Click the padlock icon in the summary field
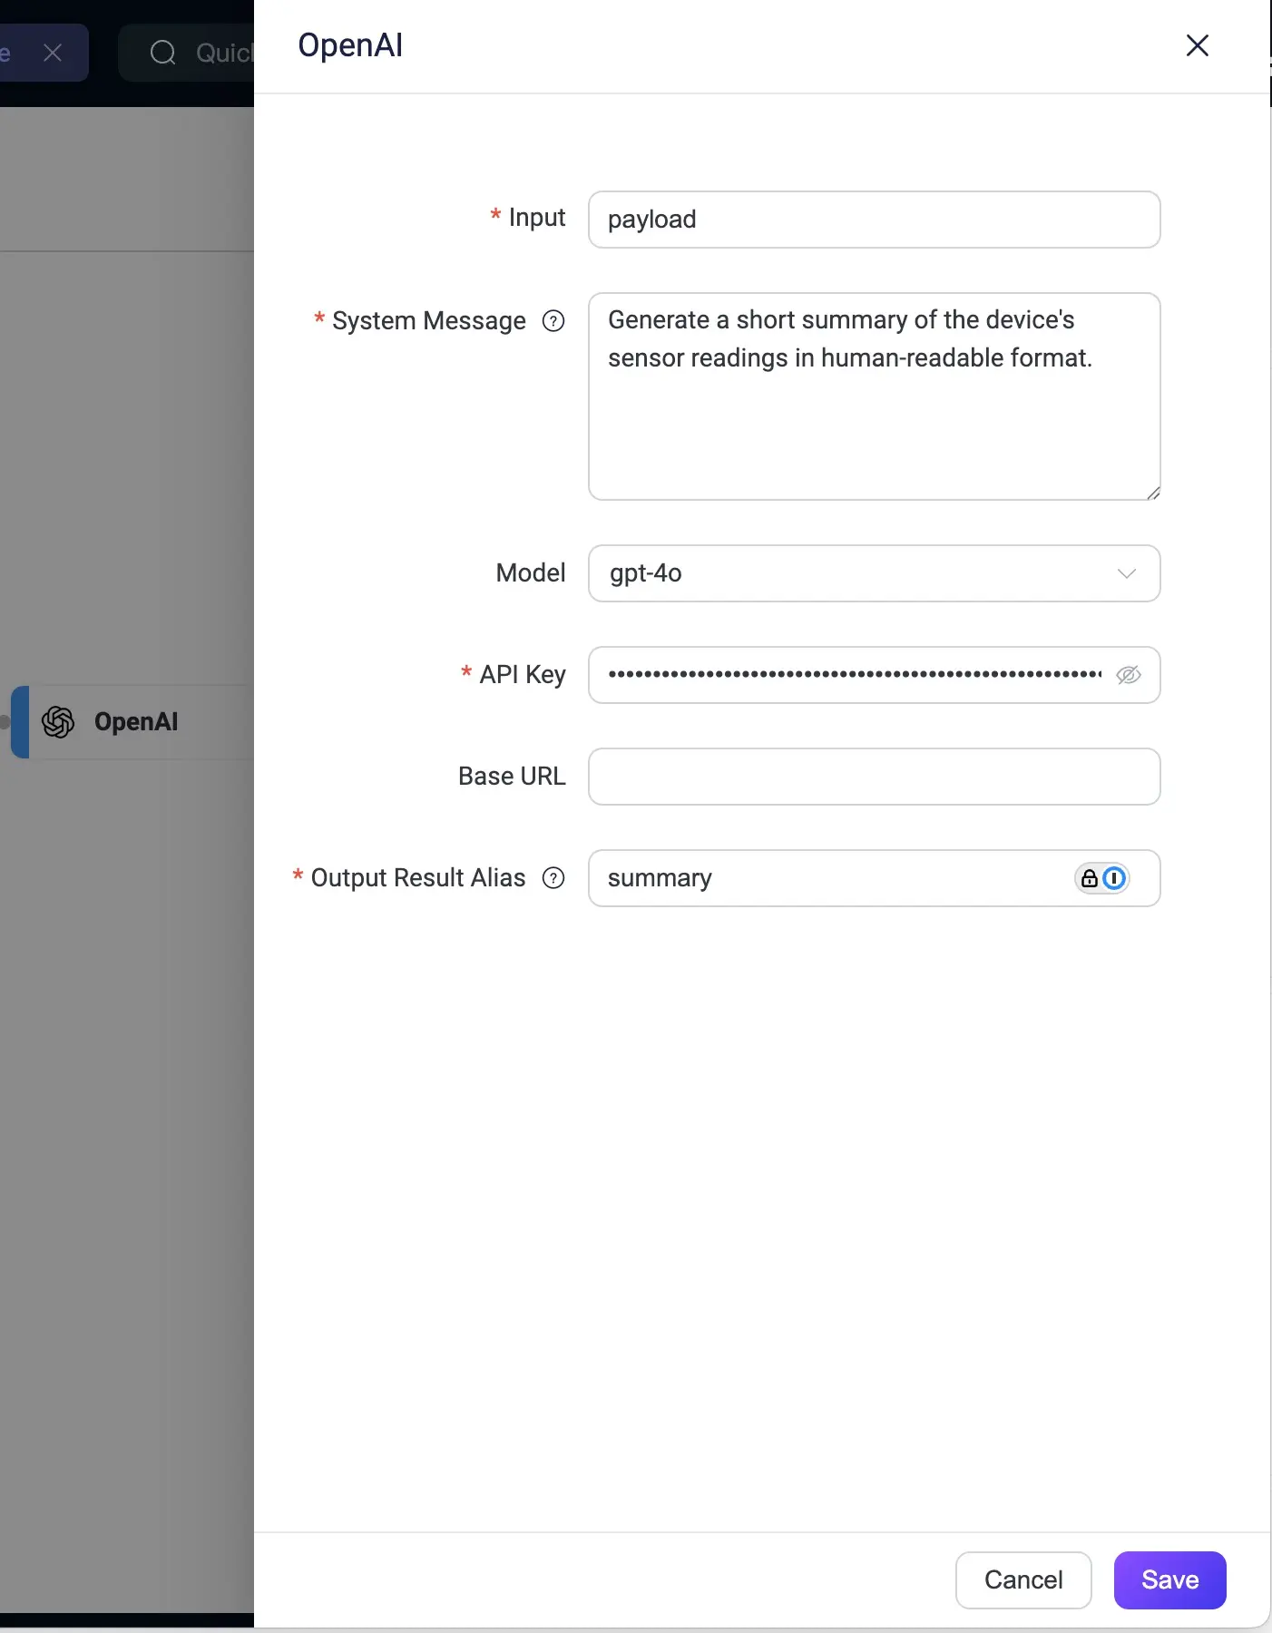Image resolution: width=1272 pixels, height=1633 pixels. pos(1090,878)
